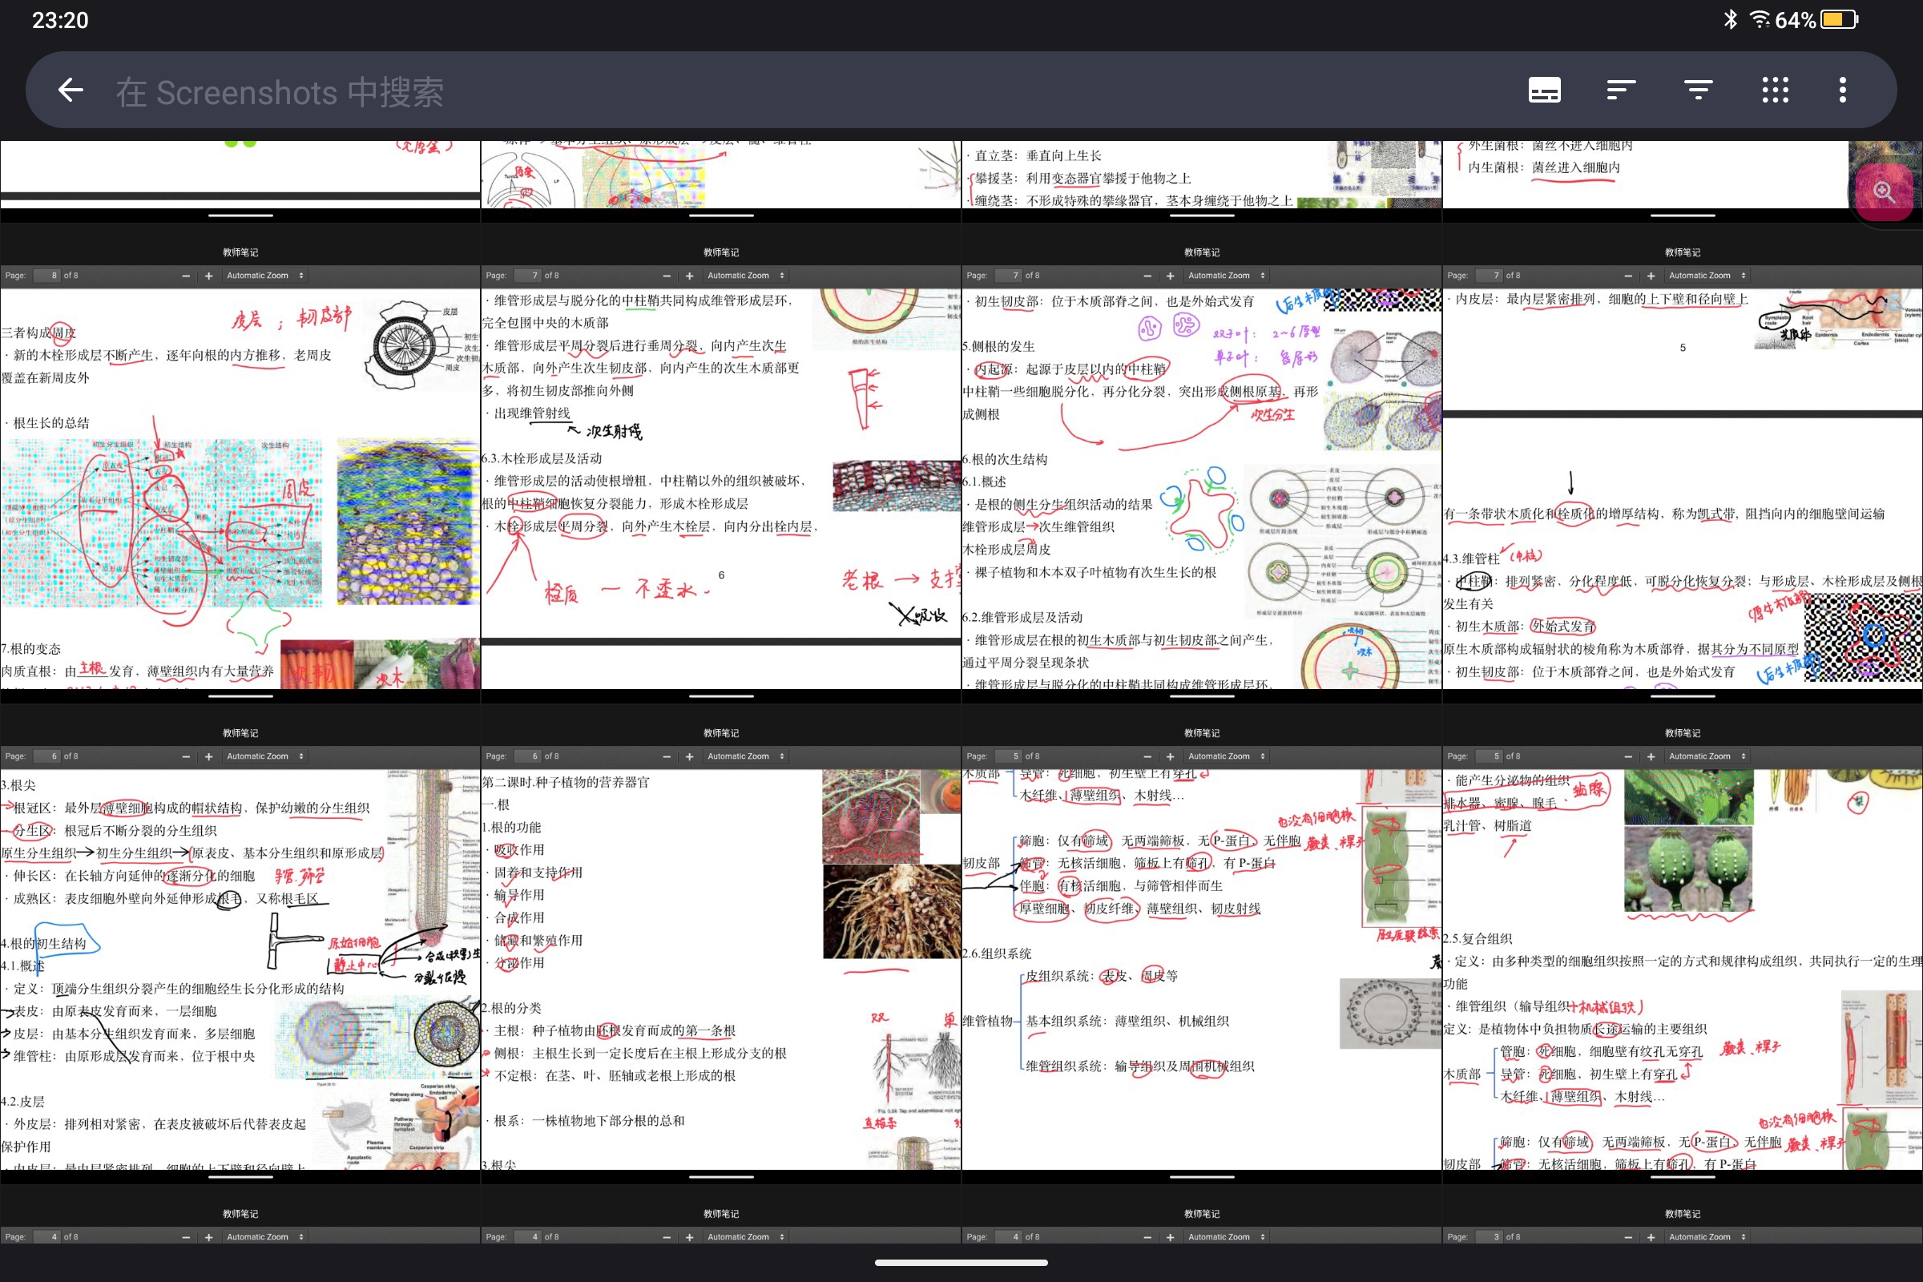Tap the back arrow in search bar
Image resolution: width=1923 pixels, height=1282 pixels.
pos(71,90)
